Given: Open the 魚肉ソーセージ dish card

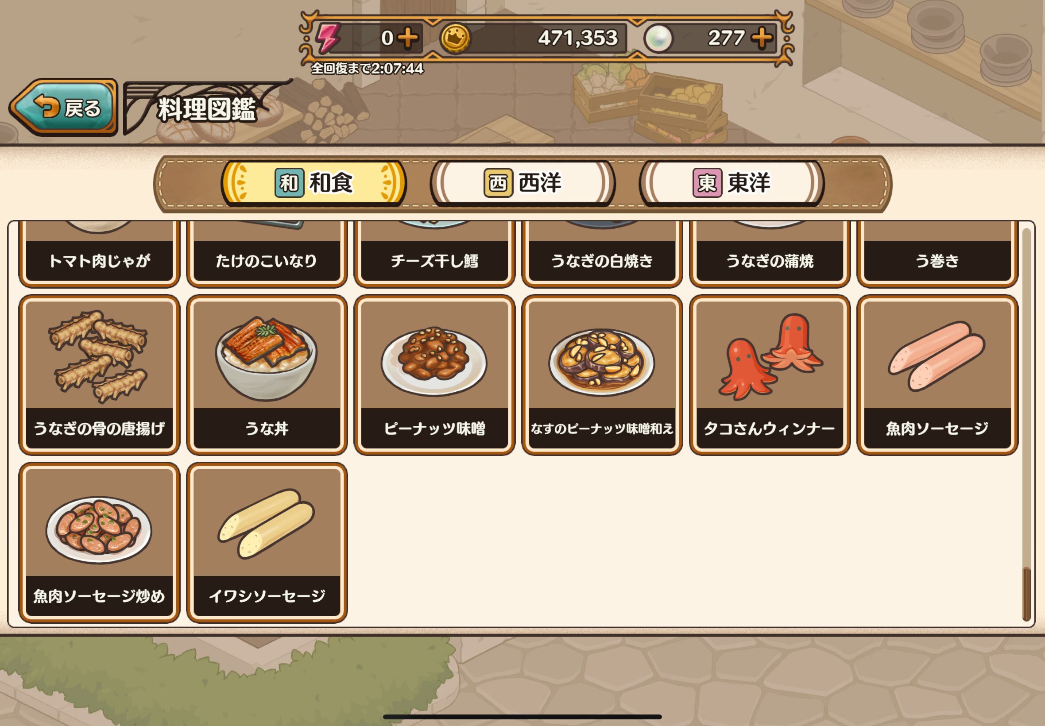Looking at the screenshot, I should click(937, 375).
